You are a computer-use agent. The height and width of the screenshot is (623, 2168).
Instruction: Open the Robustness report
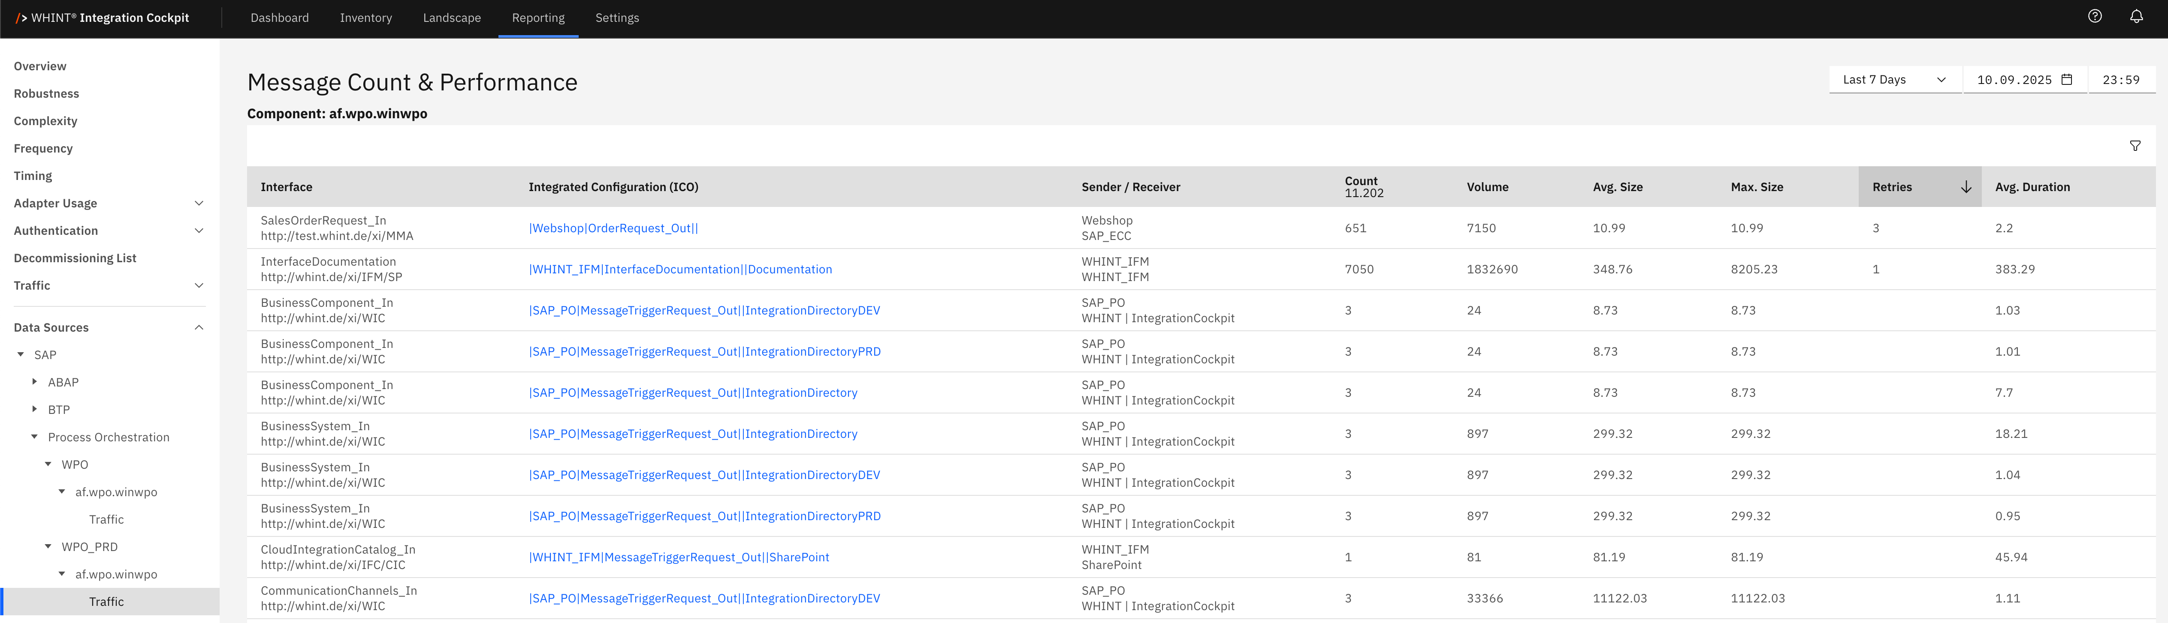click(x=46, y=93)
